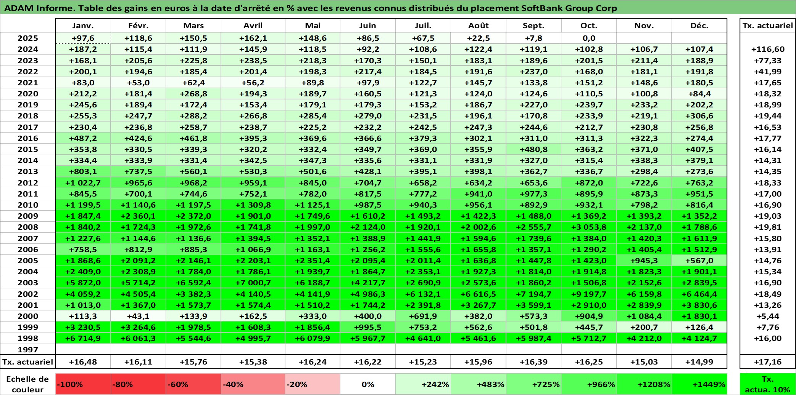Select the Juin column header
The image size is (796, 395).
367,26
